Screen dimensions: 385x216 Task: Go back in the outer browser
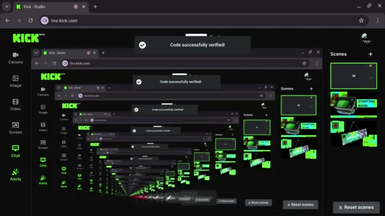8,20
